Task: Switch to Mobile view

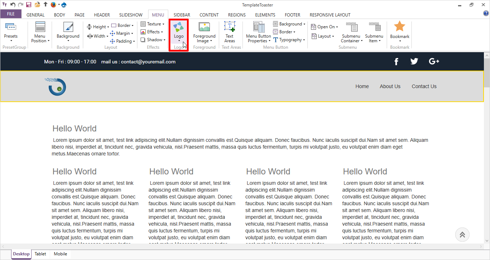Action: 60,254
